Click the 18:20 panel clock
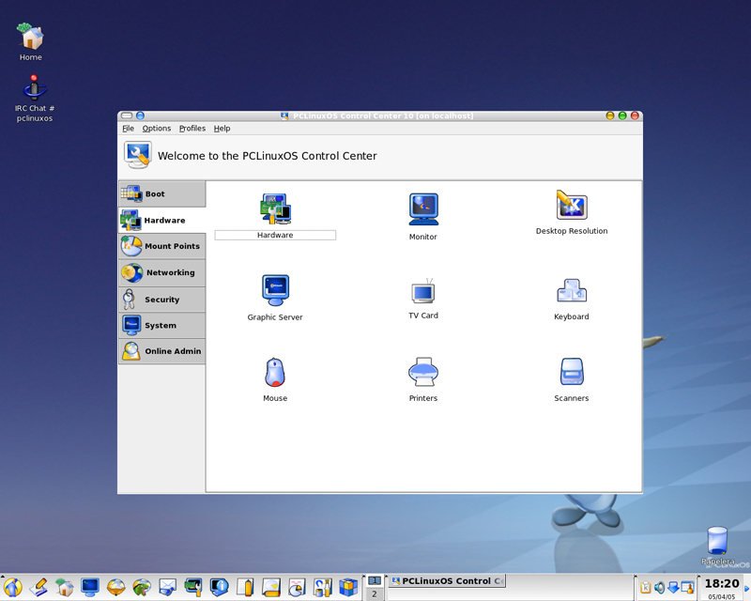 point(722,583)
